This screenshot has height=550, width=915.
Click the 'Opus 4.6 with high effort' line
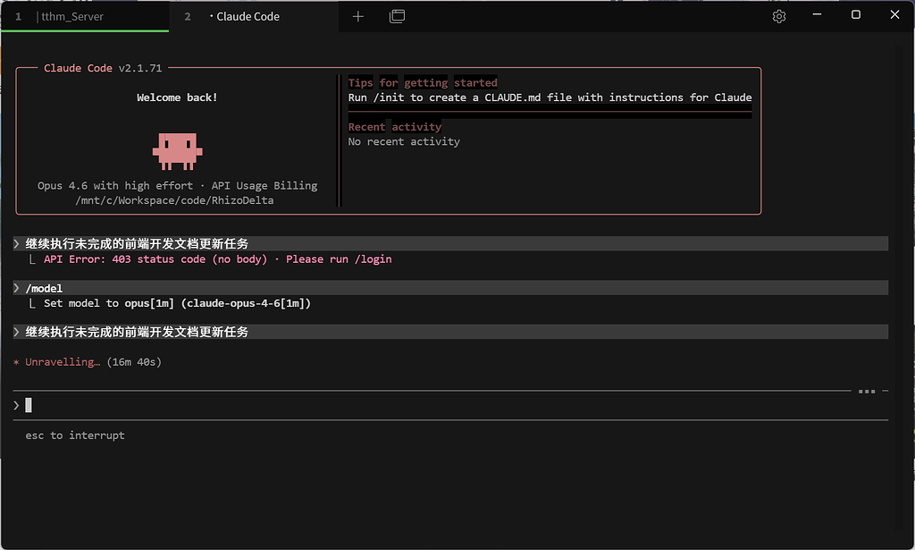pos(178,186)
